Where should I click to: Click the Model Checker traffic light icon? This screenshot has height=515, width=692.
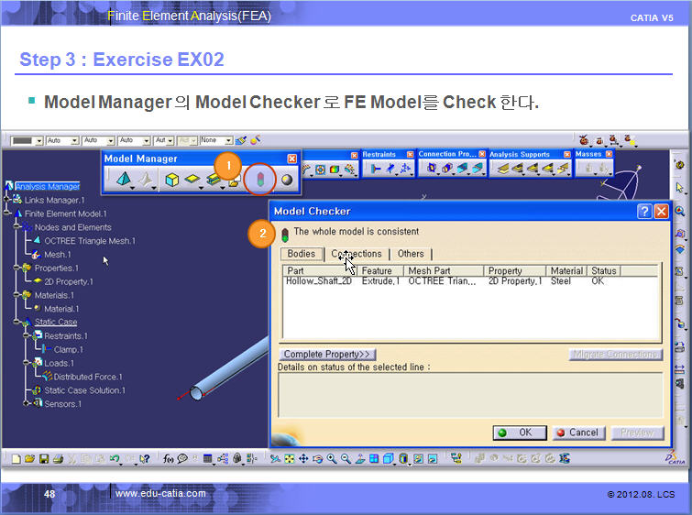[260, 180]
